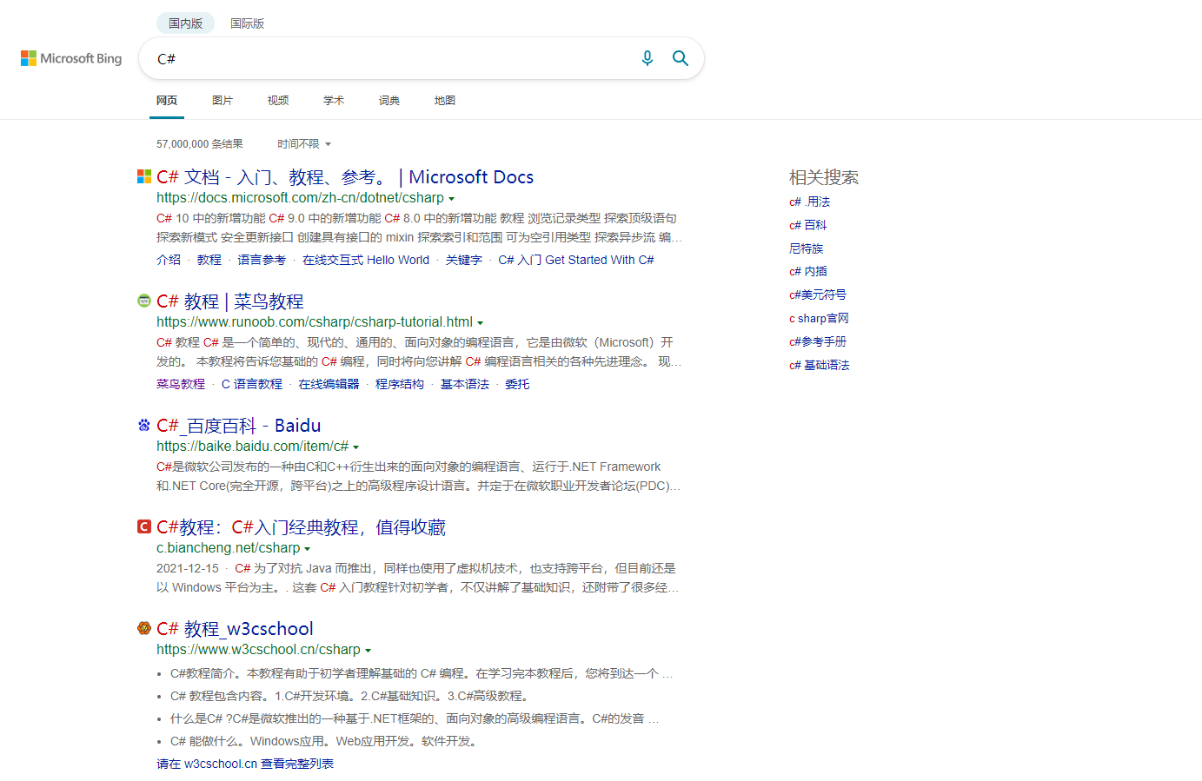Click the C 语言教程 sublink
Screen dimensions: 1202x781
(x=252, y=384)
